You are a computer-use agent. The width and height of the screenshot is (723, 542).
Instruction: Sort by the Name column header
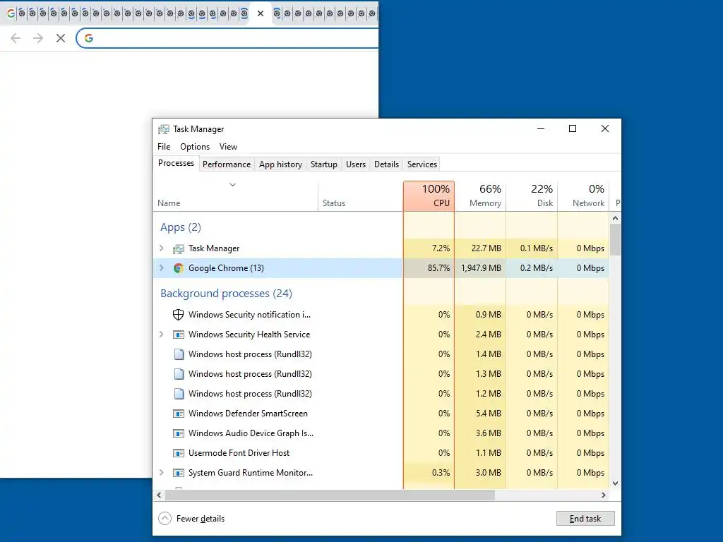coord(235,196)
